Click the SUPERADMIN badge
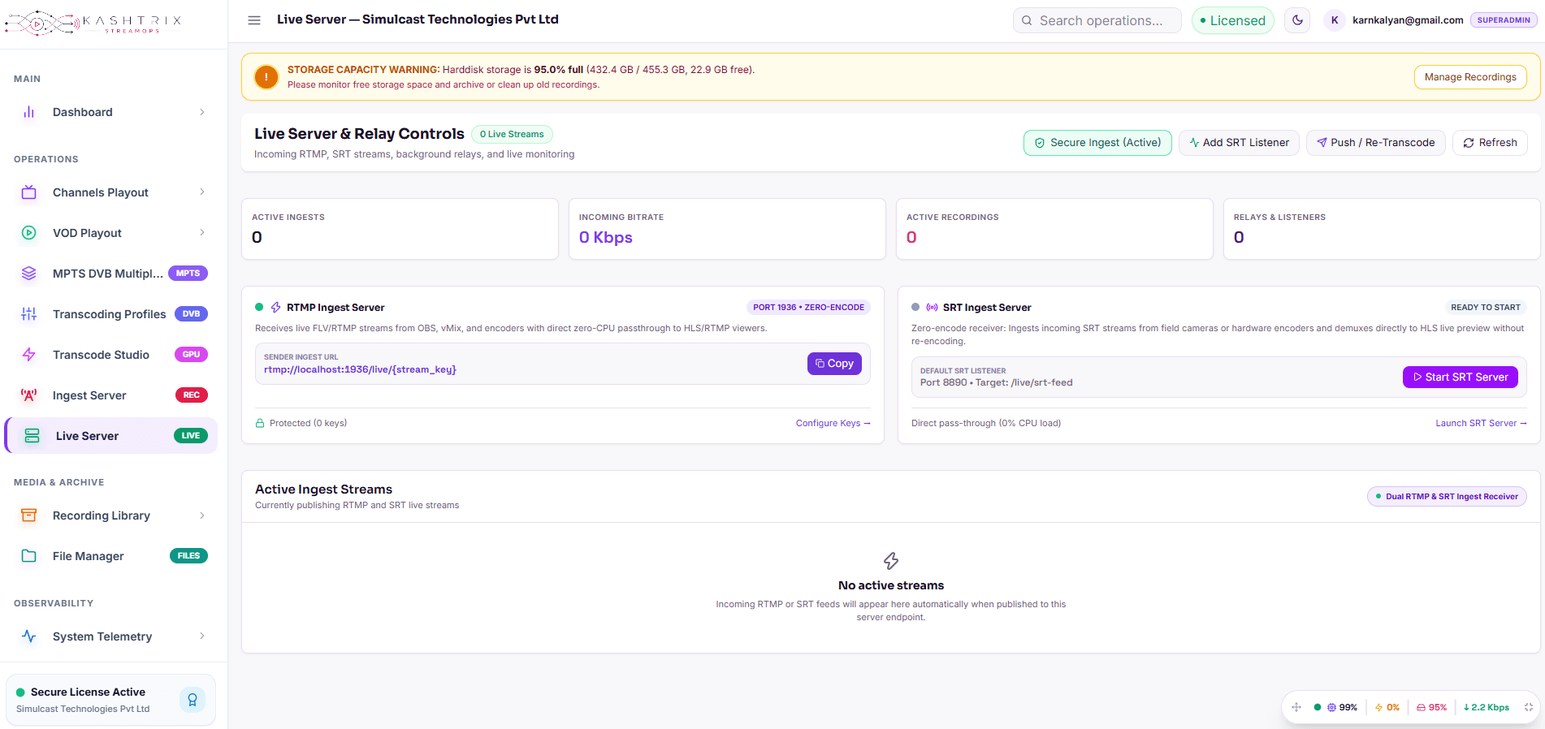 1503,20
